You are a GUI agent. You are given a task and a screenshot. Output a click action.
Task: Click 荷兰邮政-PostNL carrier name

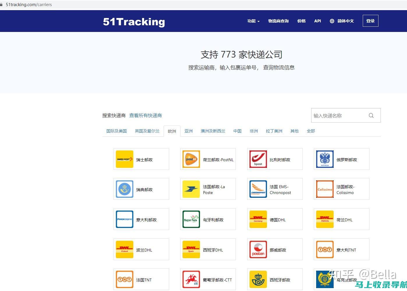[218, 160]
